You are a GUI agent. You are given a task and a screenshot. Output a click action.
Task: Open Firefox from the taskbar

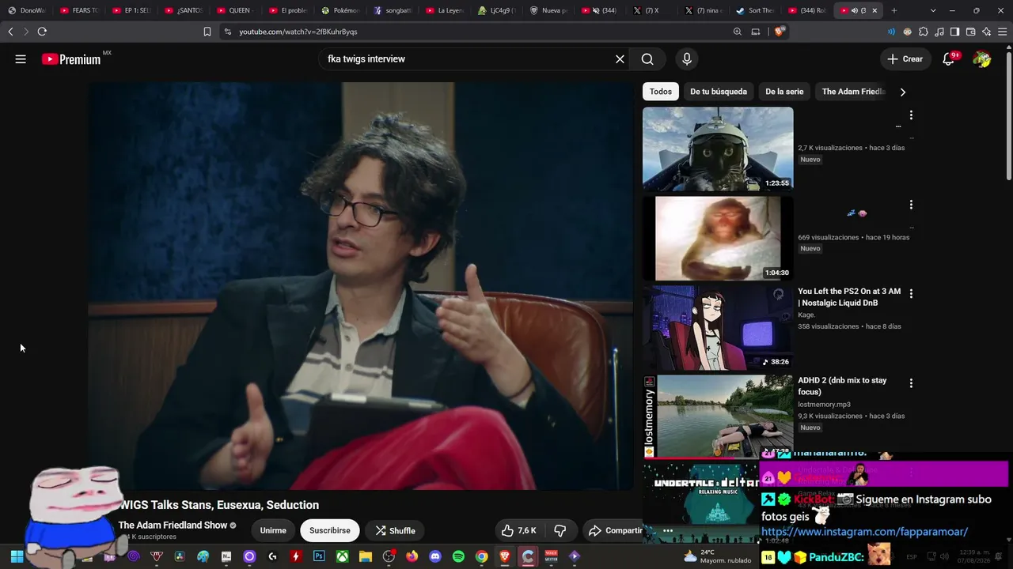[x=412, y=556]
